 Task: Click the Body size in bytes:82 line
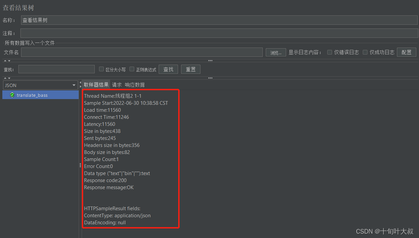pyautogui.click(x=107, y=152)
